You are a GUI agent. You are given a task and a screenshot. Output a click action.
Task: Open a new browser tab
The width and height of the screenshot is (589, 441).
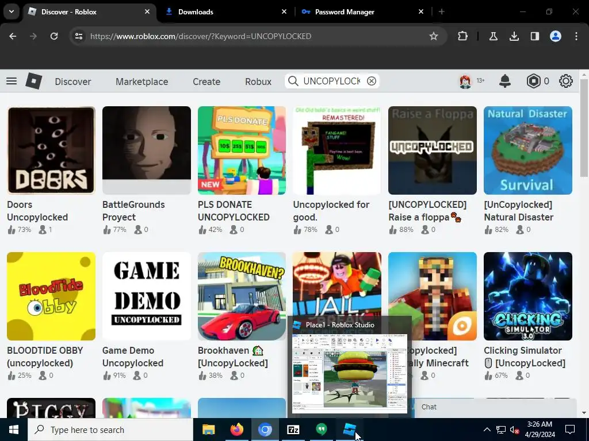click(442, 11)
